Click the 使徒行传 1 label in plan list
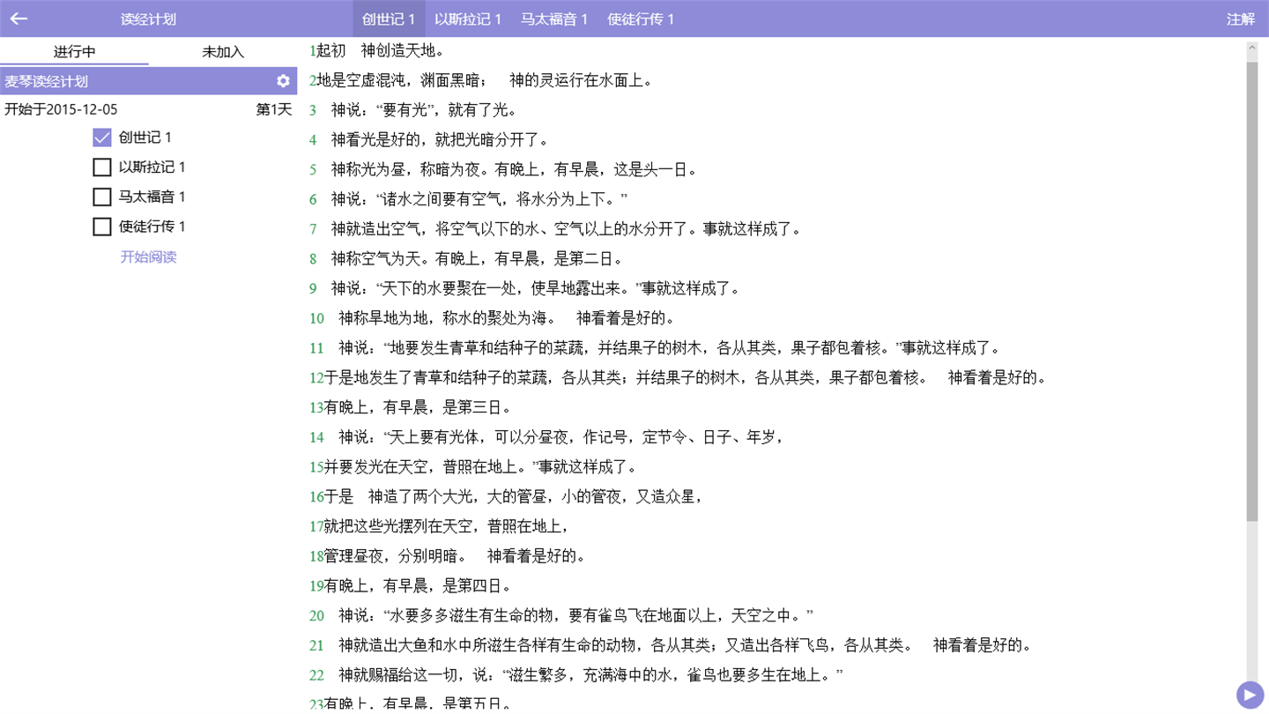1269x714 pixels. click(152, 227)
